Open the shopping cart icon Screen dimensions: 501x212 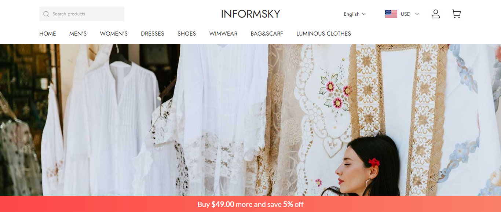[x=456, y=14]
